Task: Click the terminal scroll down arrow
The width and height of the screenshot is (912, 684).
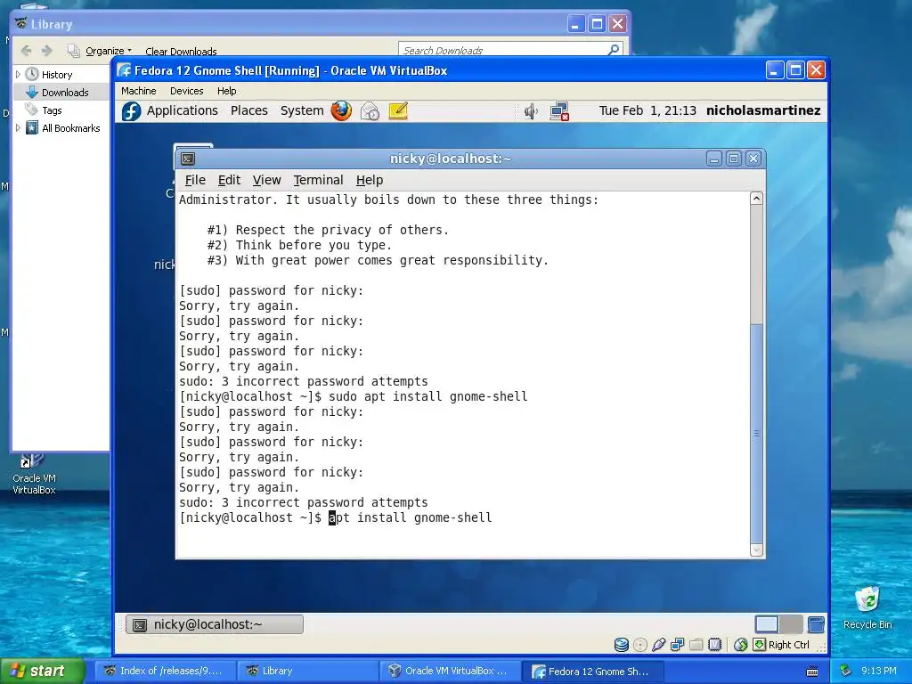Action: (756, 550)
